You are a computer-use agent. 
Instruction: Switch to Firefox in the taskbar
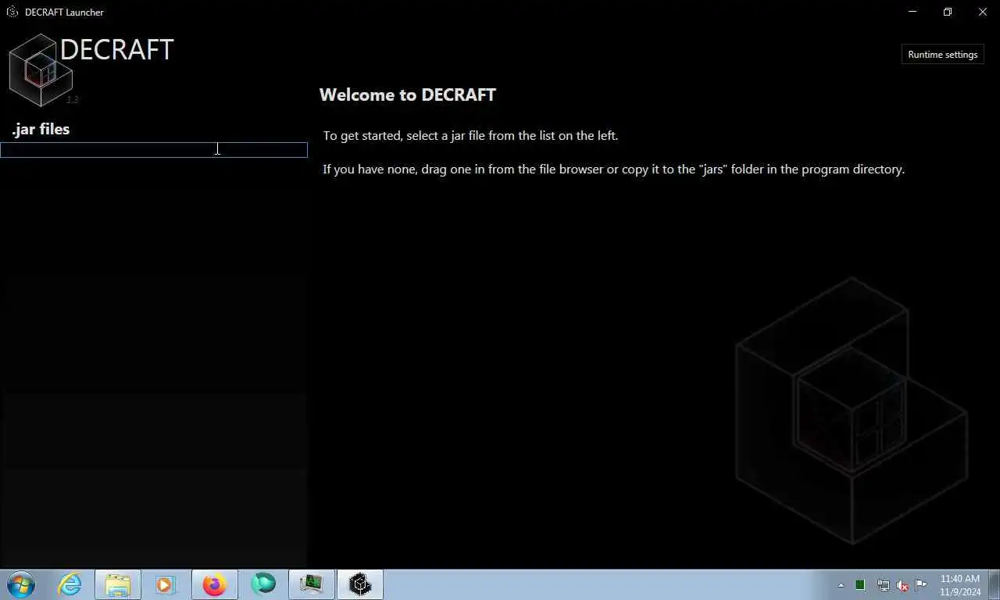tap(214, 584)
